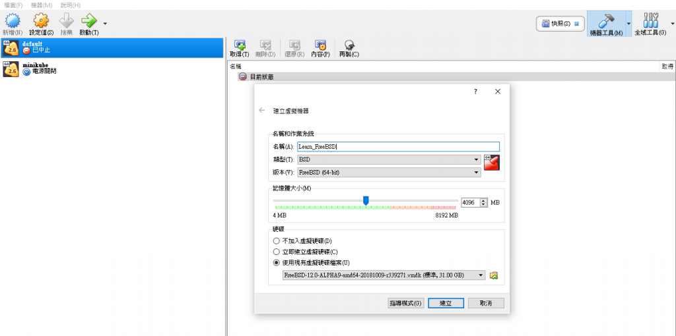Close the Snapshots pill with its x icon

(x=576, y=24)
